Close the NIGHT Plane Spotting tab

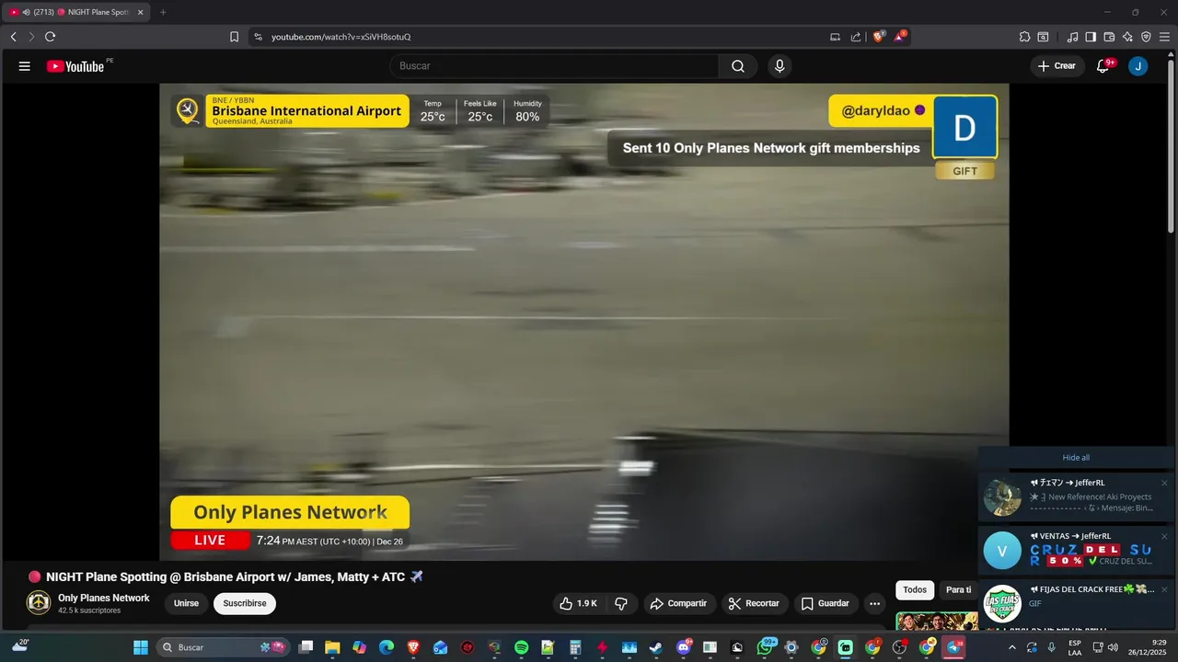point(141,12)
